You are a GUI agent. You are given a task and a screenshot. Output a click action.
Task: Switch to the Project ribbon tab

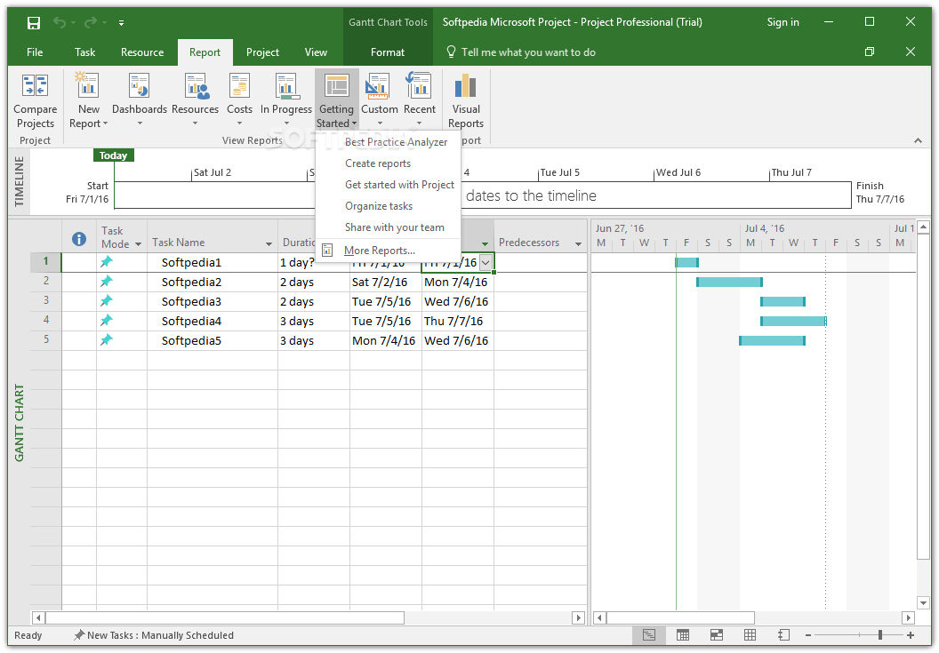point(262,52)
